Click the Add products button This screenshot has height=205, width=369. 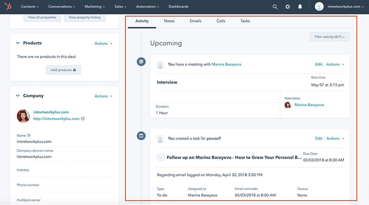coord(63,70)
